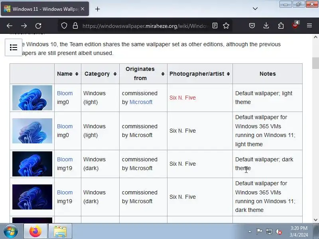Open Firefox application menu

(x=309, y=25)
